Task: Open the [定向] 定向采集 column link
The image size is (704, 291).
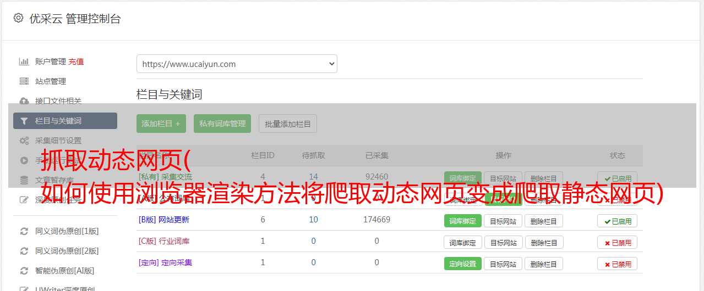Action: click(x=165, y=262)
